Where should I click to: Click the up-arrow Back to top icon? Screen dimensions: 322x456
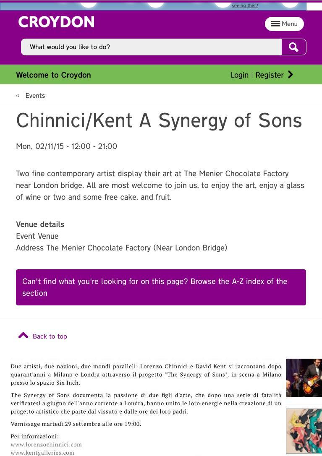click(24, 336)
